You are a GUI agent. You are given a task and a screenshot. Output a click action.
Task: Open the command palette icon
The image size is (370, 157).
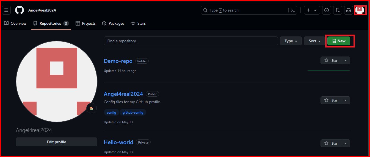293,10
